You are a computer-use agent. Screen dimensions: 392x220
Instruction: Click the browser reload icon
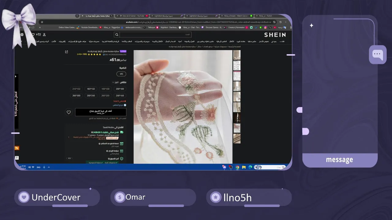281,22
